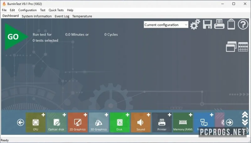Open the Test menu
This screenshot has height=143, width=251.
click(x=43, y=10)
